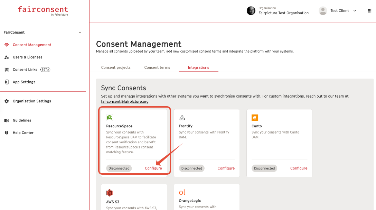The width and height of the screenshot is (376, 210).
Task: Click the fairconsent@fairpicture.org email link
Action: pos(125,101)
